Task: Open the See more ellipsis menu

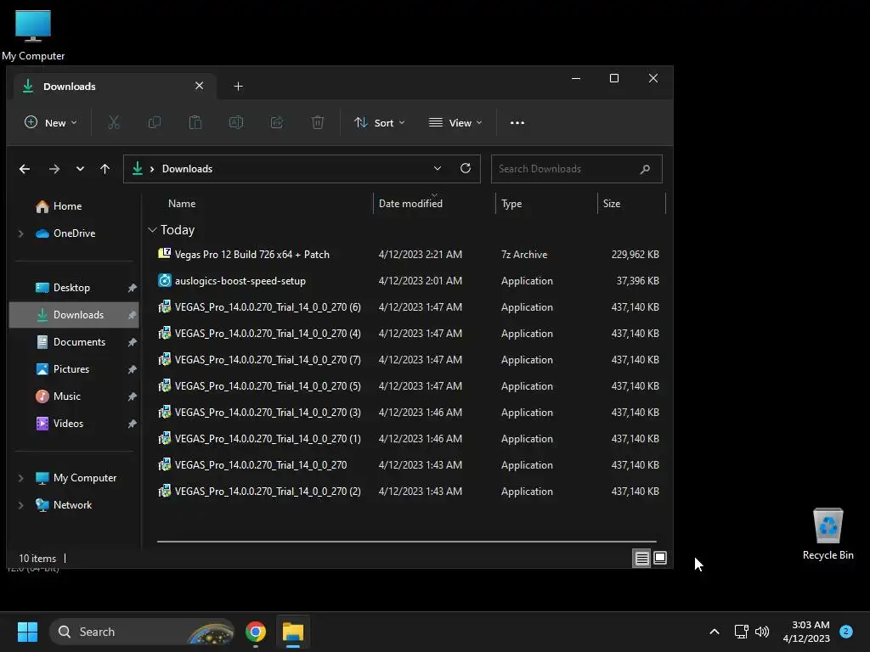Action: (x=517, y=122)
